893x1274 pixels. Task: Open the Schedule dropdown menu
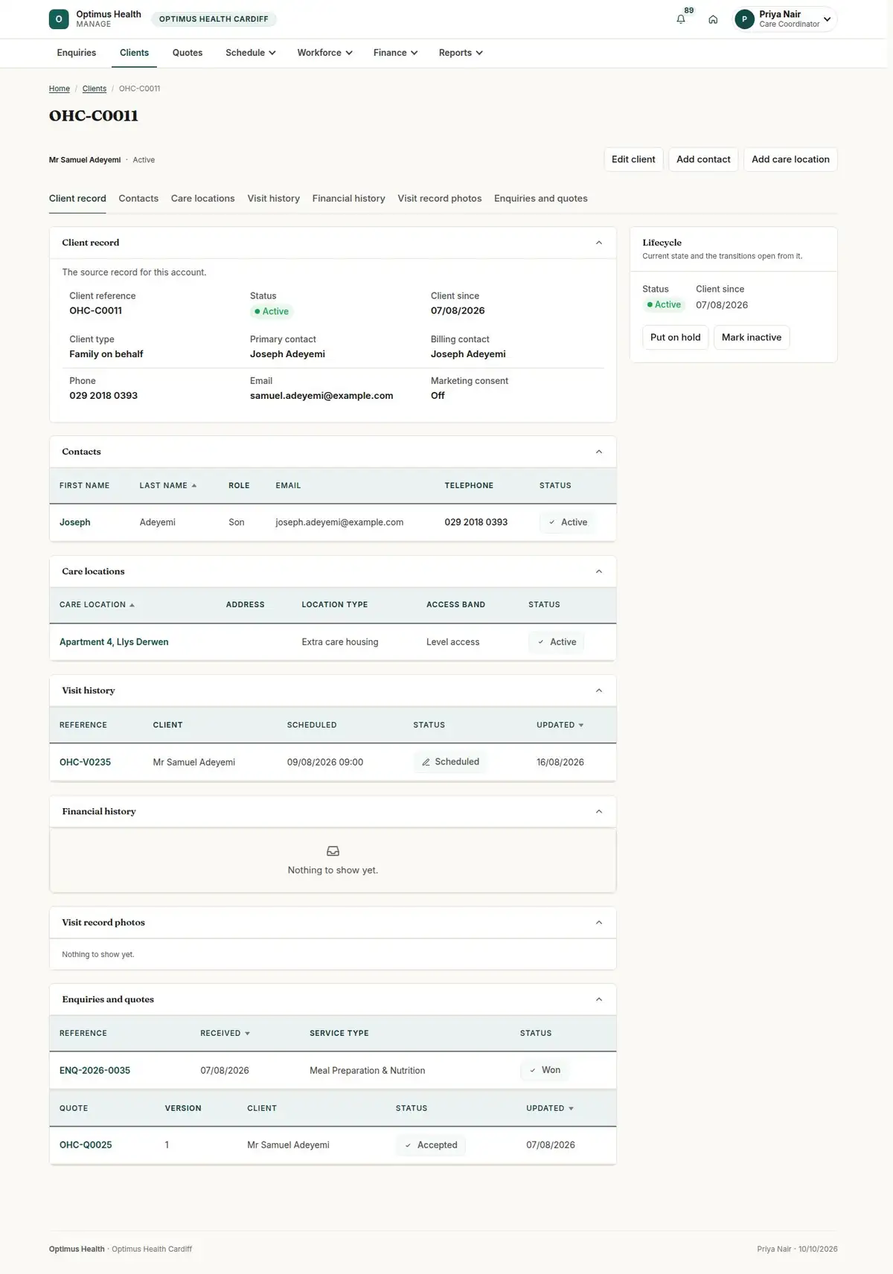tap(251, 53)
